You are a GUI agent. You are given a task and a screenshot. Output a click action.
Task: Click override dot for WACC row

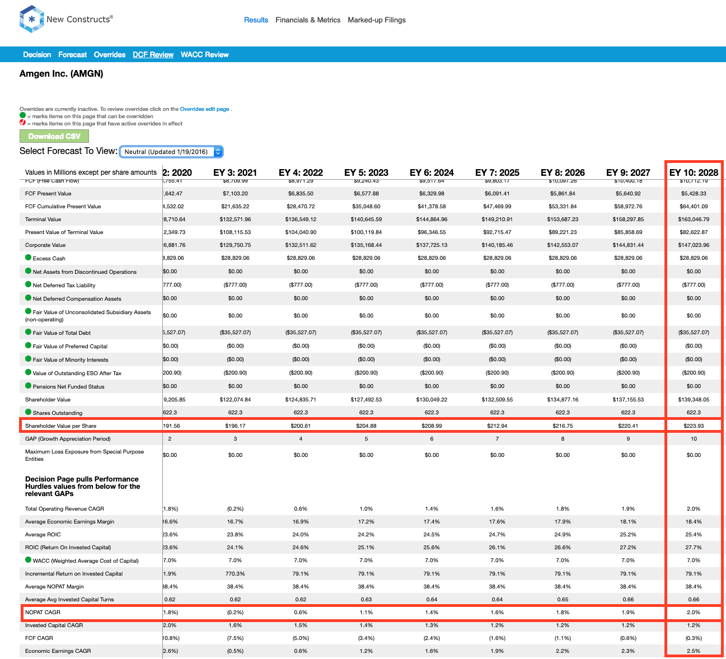(28, 560)
